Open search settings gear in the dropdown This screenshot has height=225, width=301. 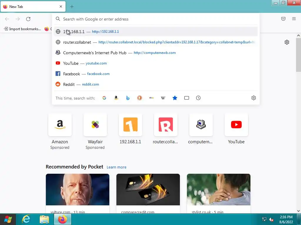(x=254, y=98)
